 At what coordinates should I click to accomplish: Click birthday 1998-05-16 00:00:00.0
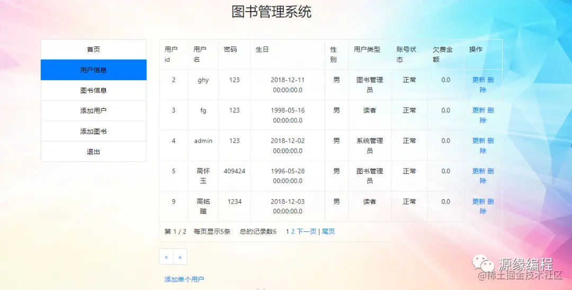288,115
